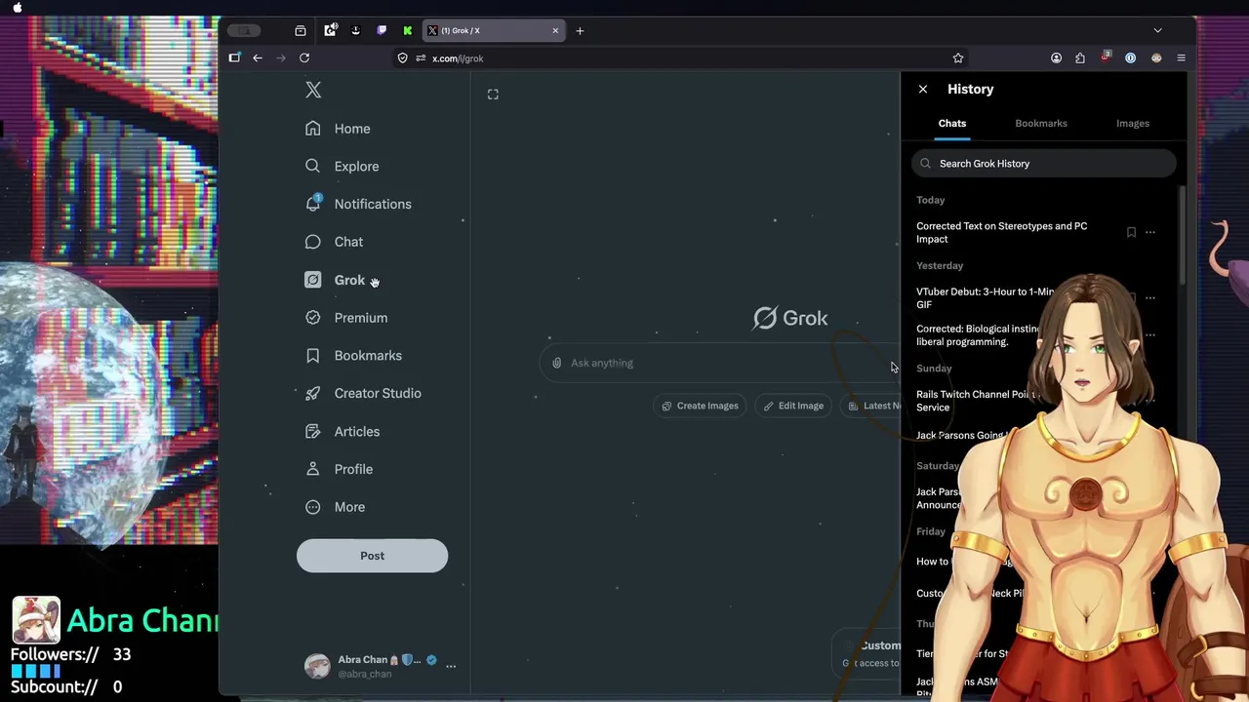The image size is (1249, 702).
Task: Switch to the Chats tab
Action: coord(952,124)
